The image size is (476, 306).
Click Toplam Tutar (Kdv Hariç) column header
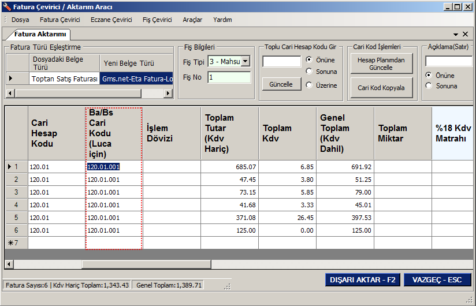(x=229, y=133)
